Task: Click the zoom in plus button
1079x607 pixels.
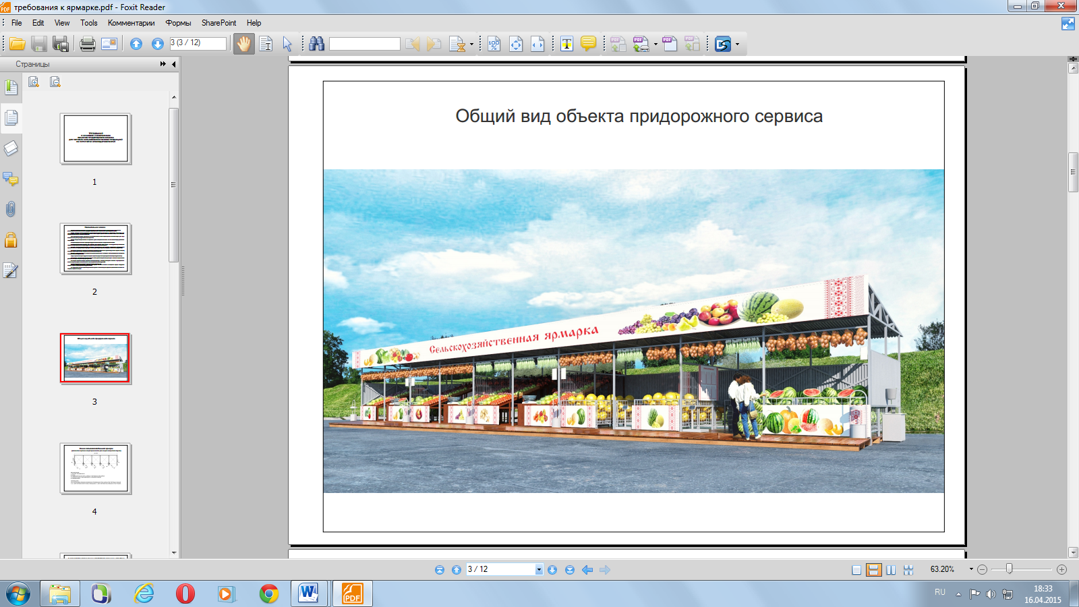Action: point(1061,570)
